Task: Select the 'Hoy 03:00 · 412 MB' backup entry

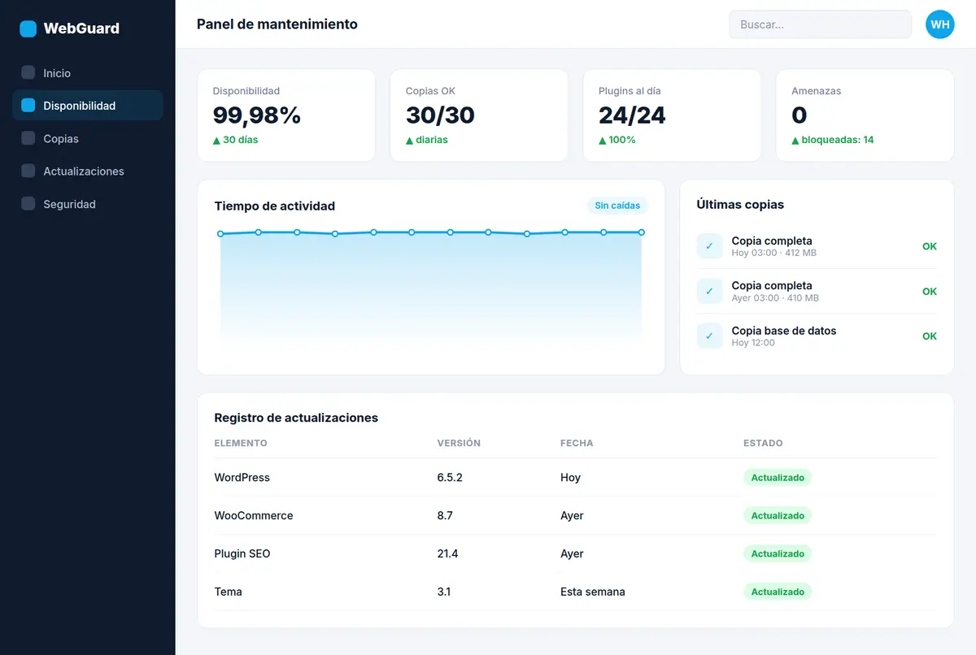Action: click(x=817, y=246)
